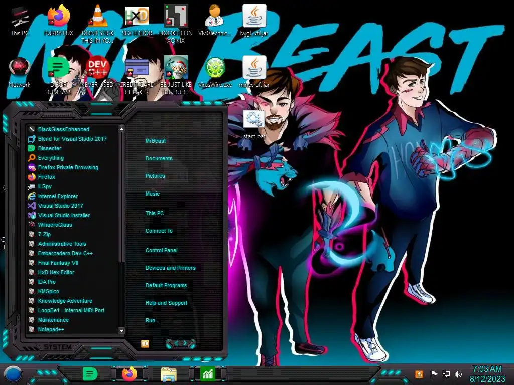Screen dimensions: 514x385
Task: Open Default Programs
Action: 166,285
